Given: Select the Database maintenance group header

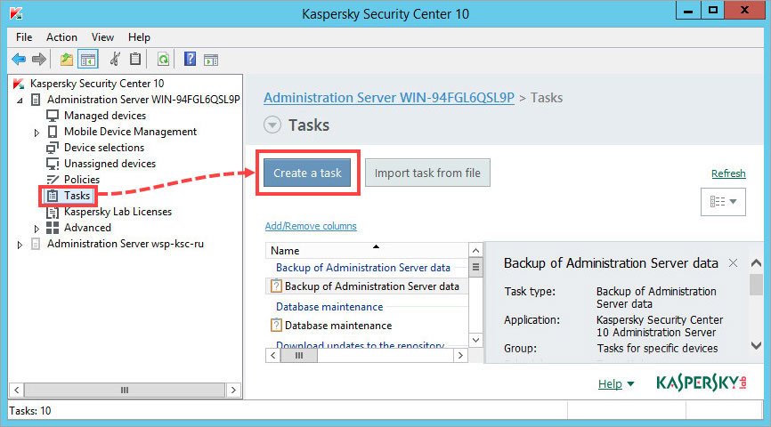Looking at the screenshot, I should pyautogui.click(x=329, y=307).
